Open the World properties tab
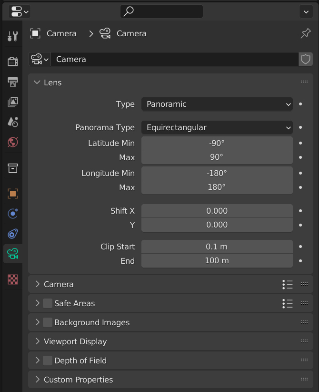Image resolution: width=319 pixels, height=392 pixels. click(x=13, y=142)
